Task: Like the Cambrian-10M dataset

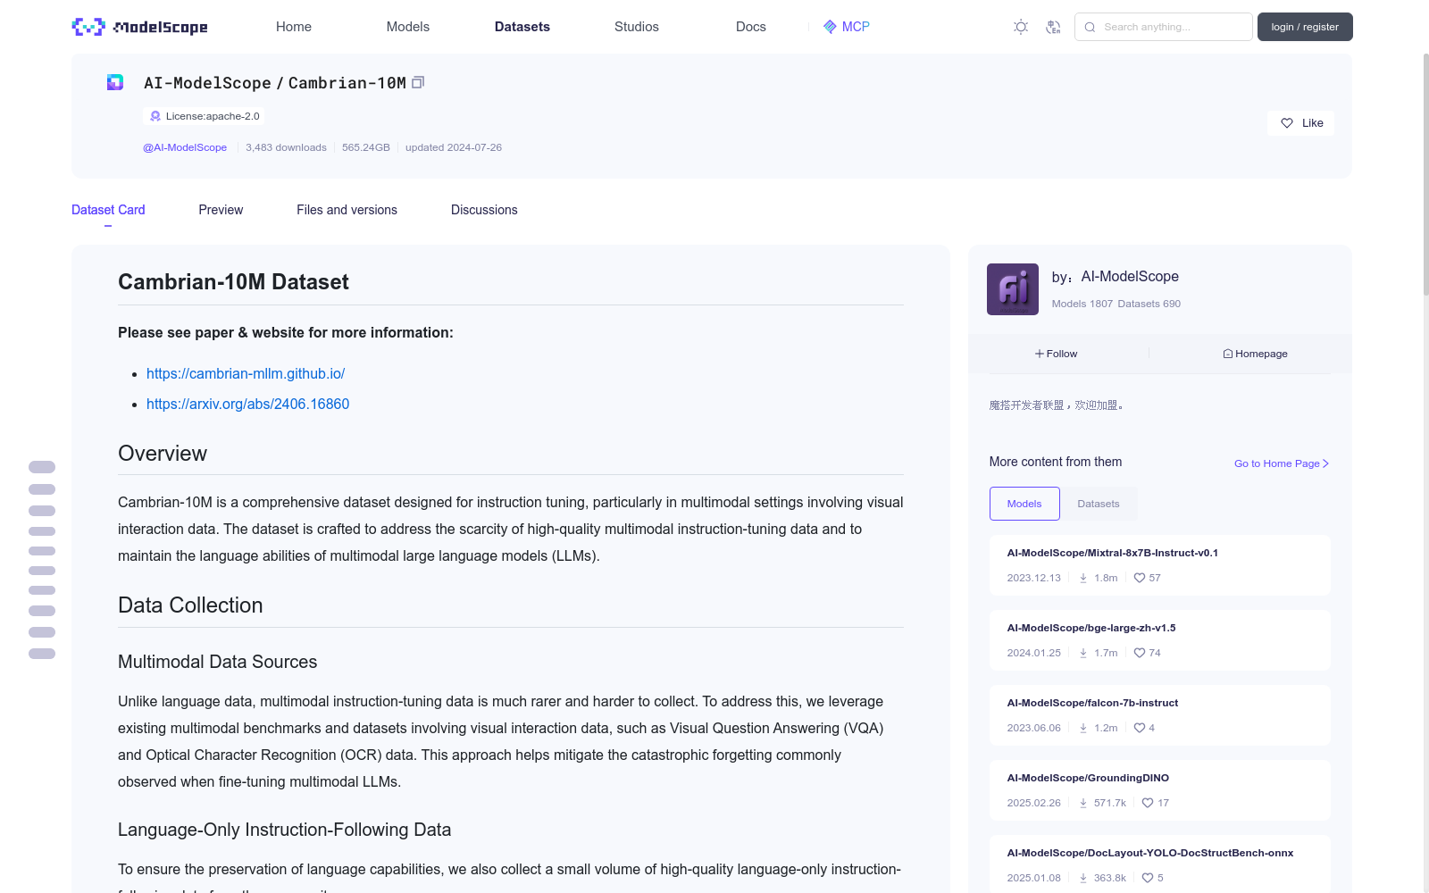Action: tap(1300, 123)
